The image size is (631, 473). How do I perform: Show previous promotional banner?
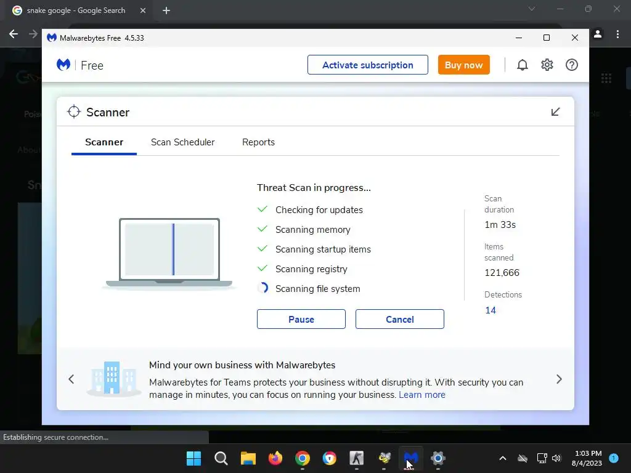tap(71, 379)
